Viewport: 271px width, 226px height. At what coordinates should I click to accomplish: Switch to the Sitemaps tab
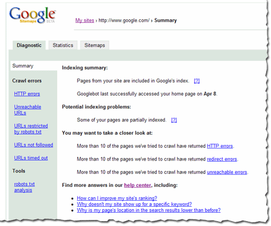95,45
